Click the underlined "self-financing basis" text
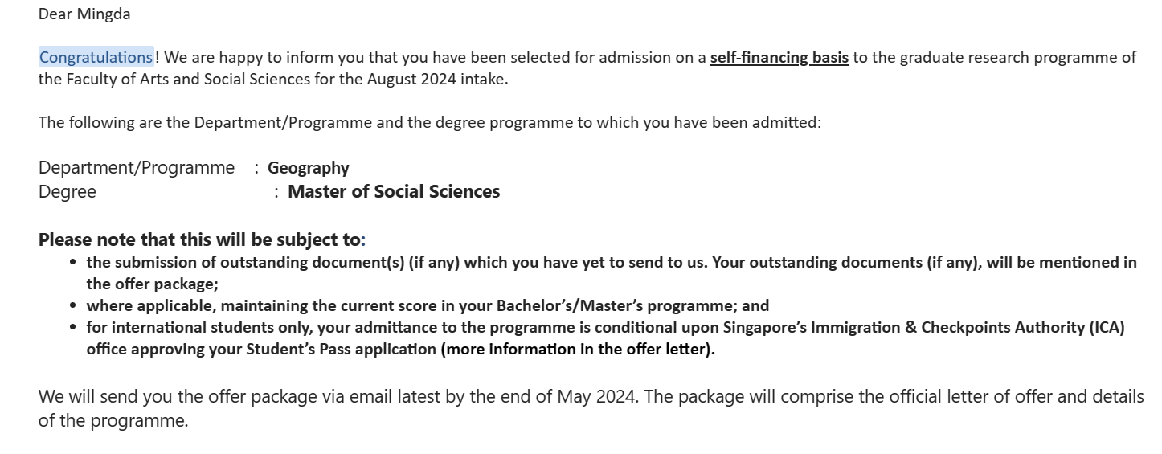Screen dimensions: 1162x454 [x=779, y=57]
